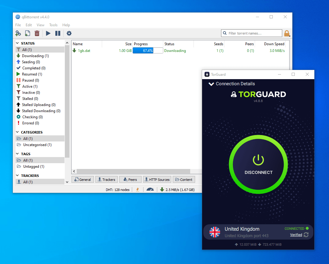Toggle alternative speed limits with the gauge icon

click(150, 189)
